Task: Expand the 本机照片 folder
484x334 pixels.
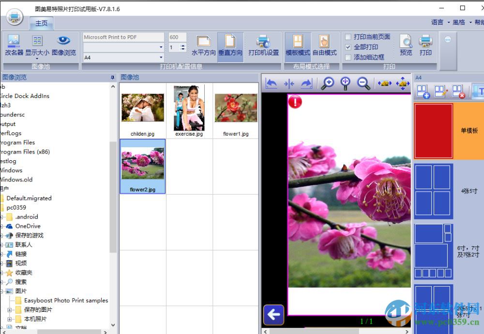Action: (x=9, y=319)
